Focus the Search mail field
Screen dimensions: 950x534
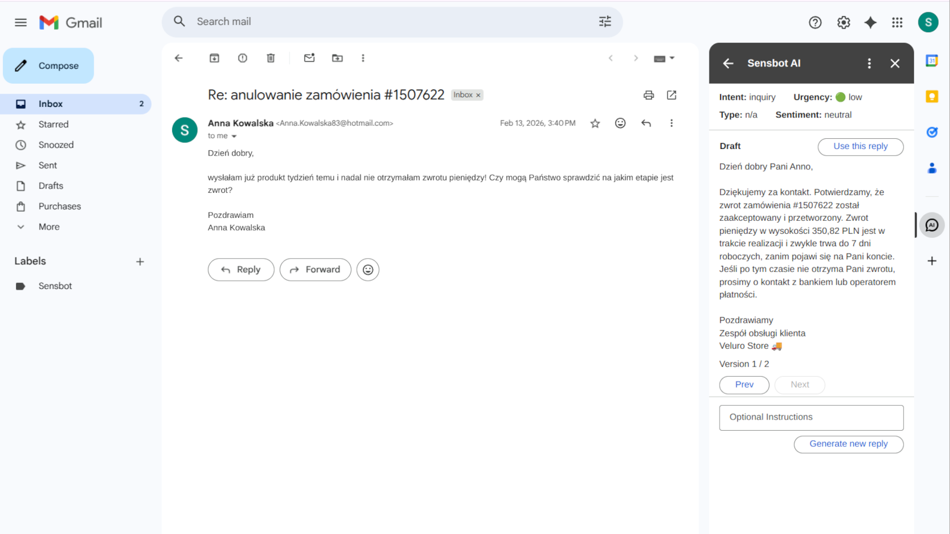392,22
